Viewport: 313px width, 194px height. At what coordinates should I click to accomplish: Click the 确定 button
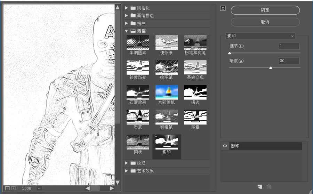265,10
